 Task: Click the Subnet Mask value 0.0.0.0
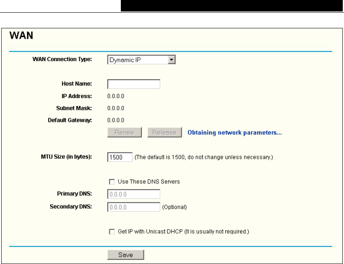(x=115, y=108)
